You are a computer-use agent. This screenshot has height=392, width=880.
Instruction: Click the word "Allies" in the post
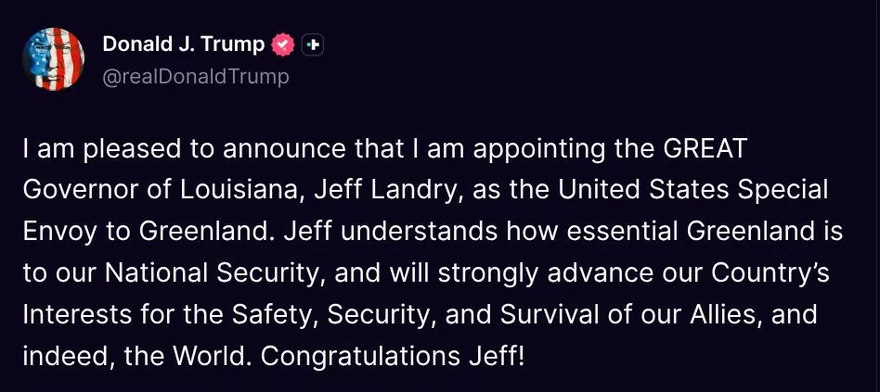pyautogui.click(x=709, y=314)
